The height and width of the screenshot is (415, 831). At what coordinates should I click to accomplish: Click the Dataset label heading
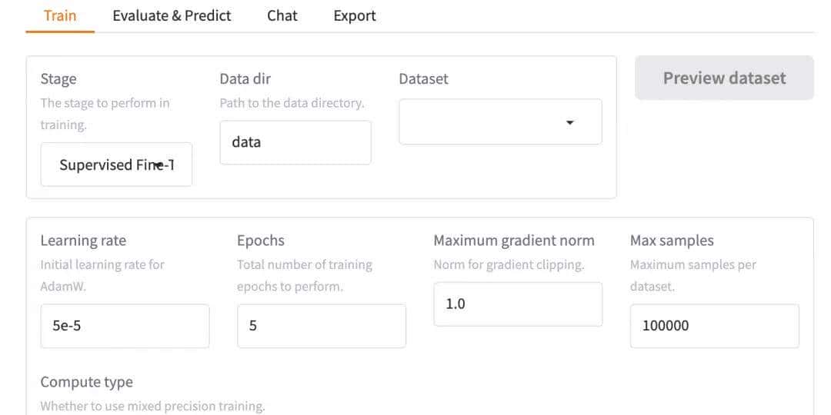[423, 79]
